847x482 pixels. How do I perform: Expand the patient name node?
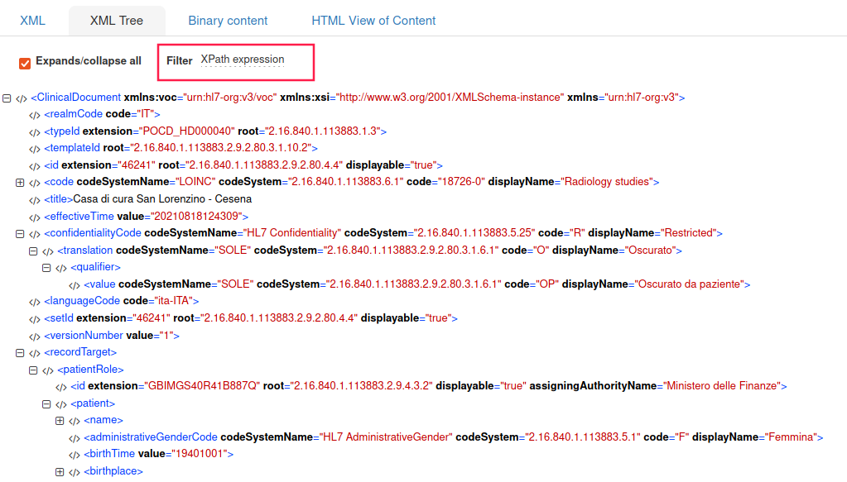(60, 421)
